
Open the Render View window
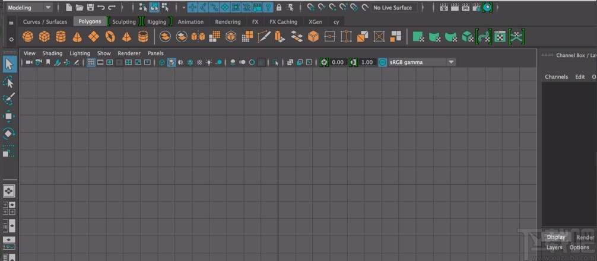click(x=444, y=7)
